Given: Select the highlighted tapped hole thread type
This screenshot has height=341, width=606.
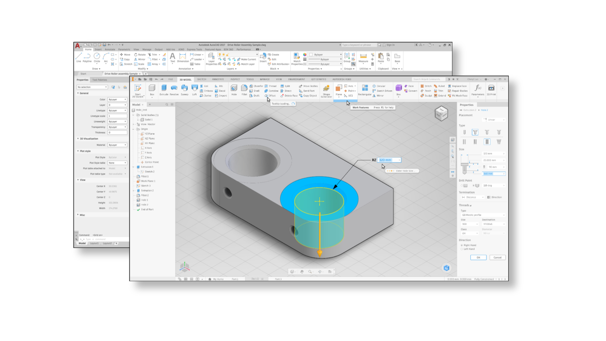Looking at the screenshot, I should tap(487, 142).
